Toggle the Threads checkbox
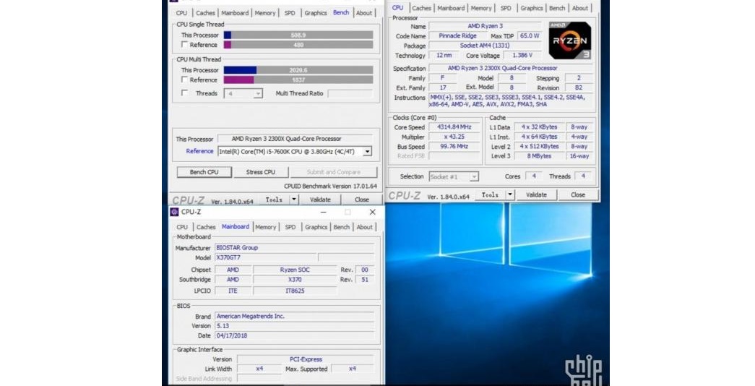Image resolution: width=755 pixels, height=386 pixels. point(184,93)
